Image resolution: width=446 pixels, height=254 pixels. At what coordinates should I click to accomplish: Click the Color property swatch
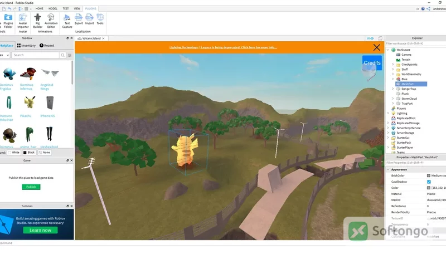point(429,188)
